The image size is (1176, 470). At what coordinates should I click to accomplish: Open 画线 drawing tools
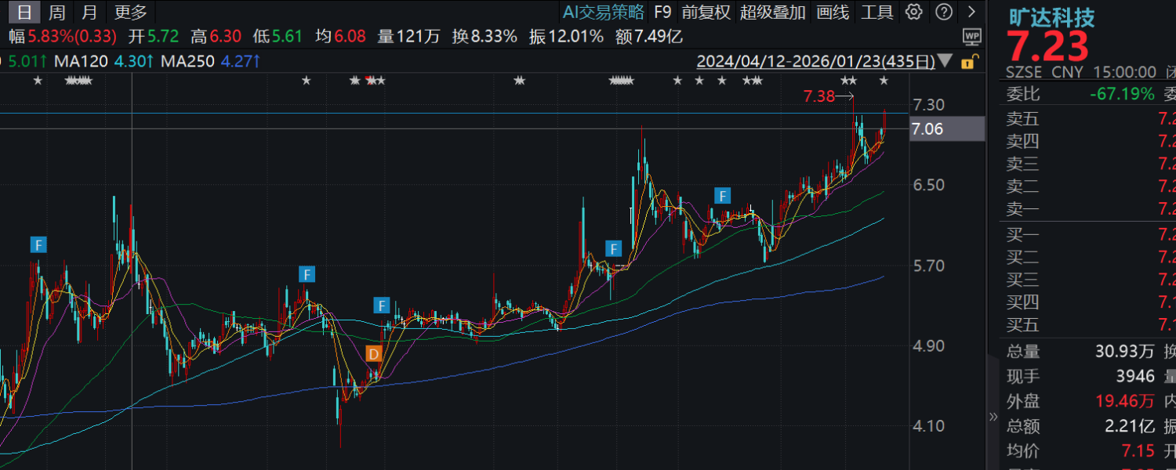(x=832, y=12)
